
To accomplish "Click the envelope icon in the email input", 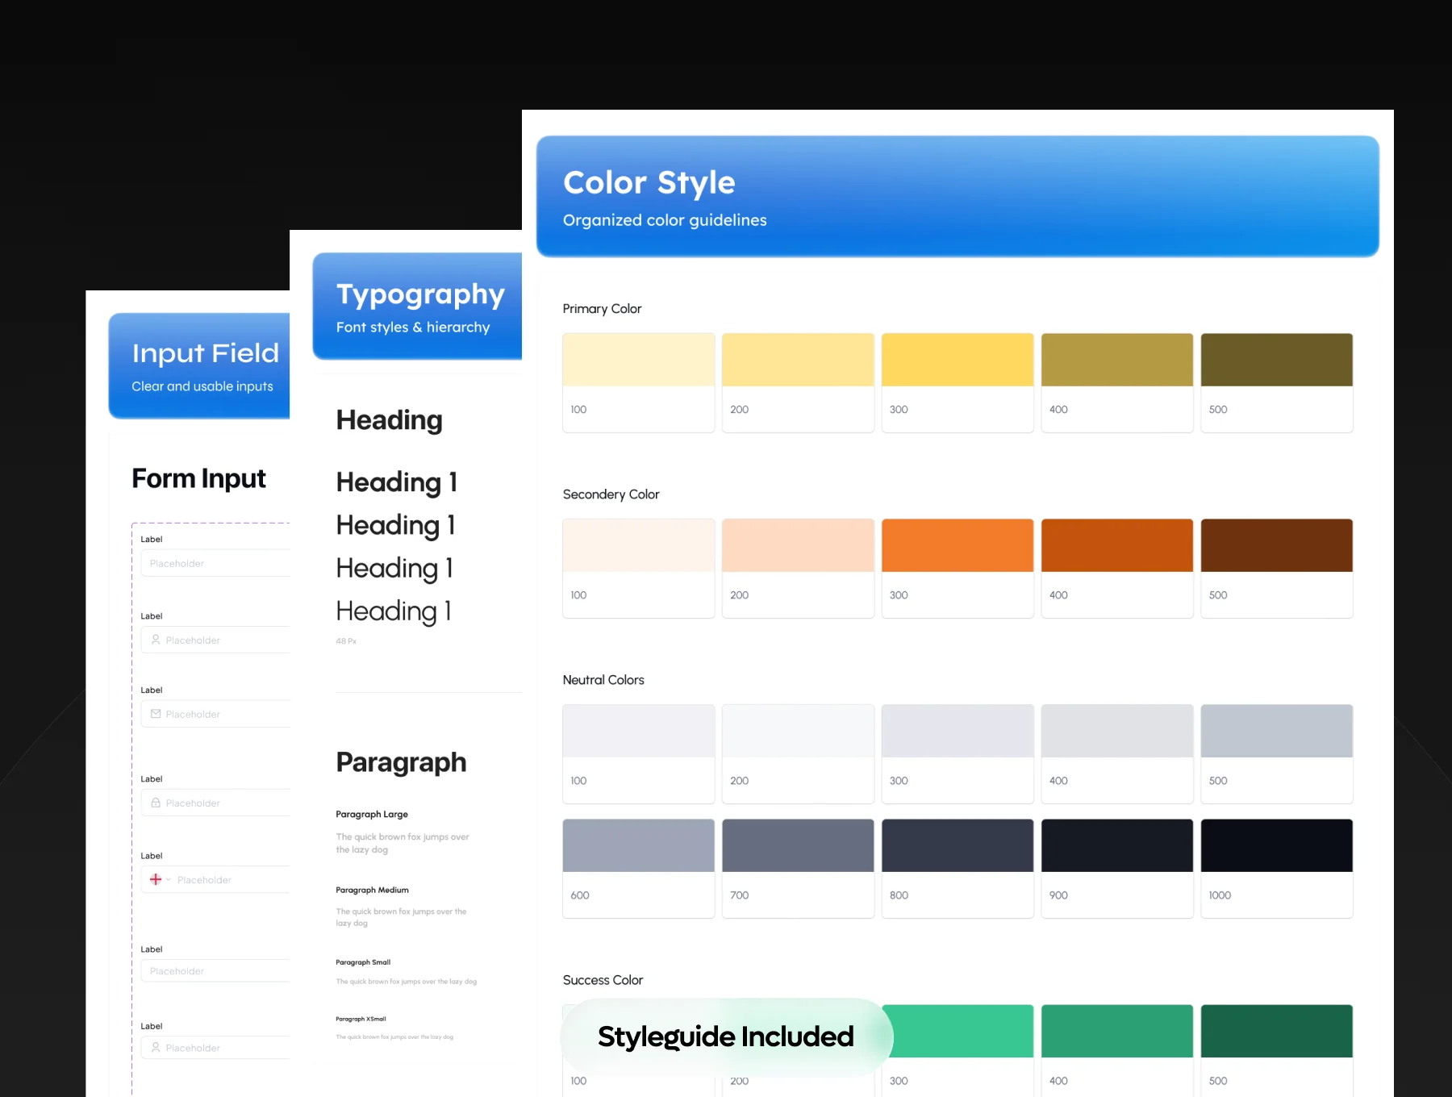I will pos(156,714).
